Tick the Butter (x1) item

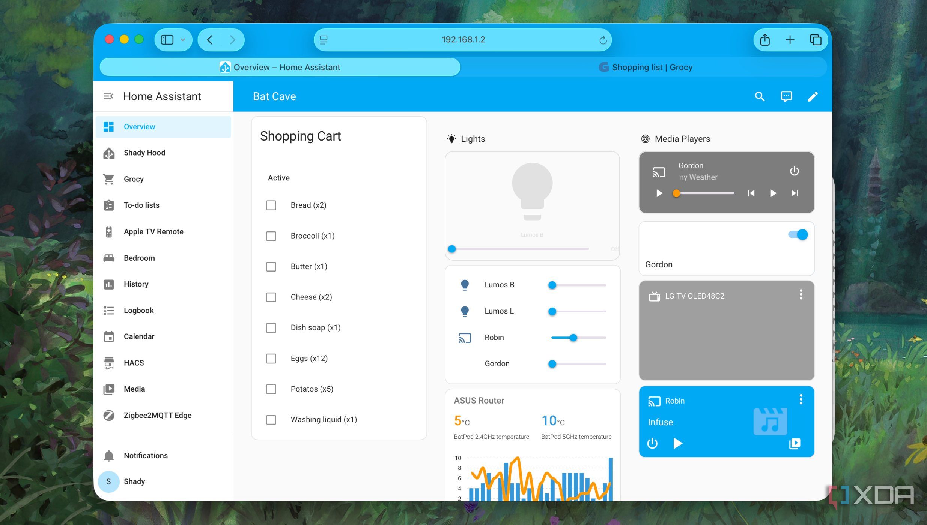click(271, 267)
